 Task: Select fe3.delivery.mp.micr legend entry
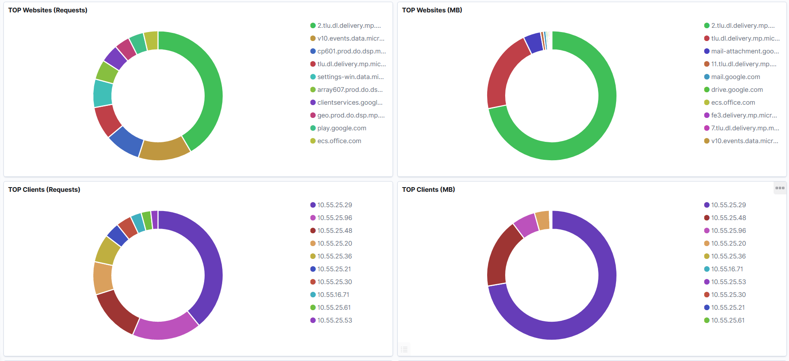point(741,115)
